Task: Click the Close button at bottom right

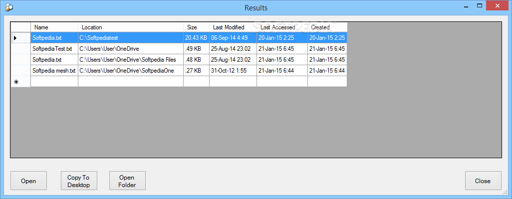Action: [483, 181]
